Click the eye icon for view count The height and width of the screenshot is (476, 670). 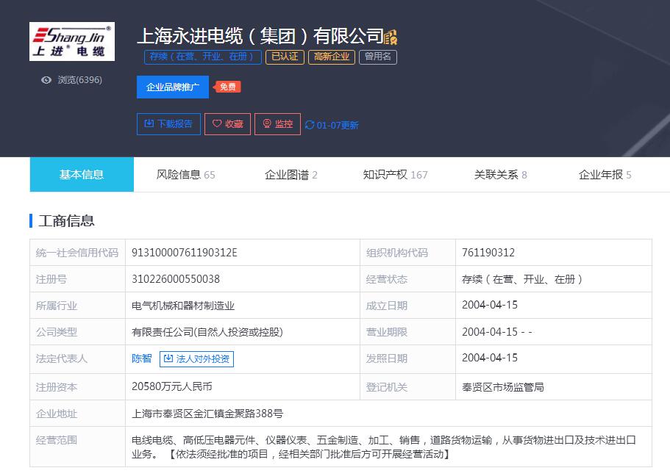point(46,80)
